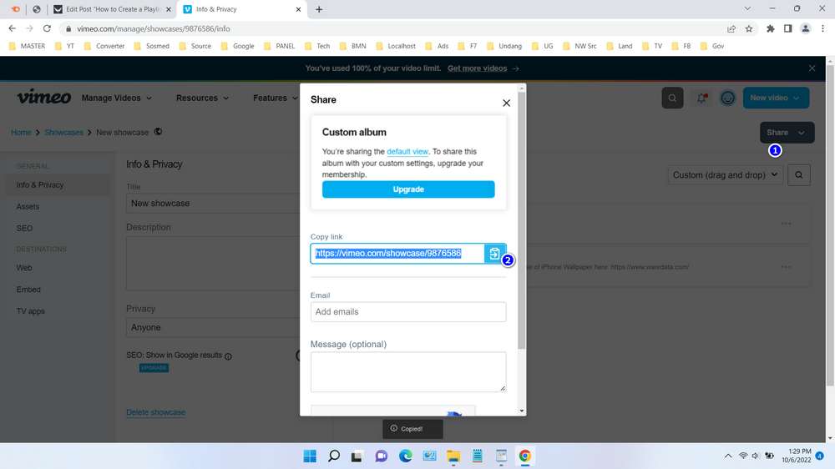Click search icon beside sort dropdown
The width and height of the screenshot is (835, 469).
click(798, 175)
